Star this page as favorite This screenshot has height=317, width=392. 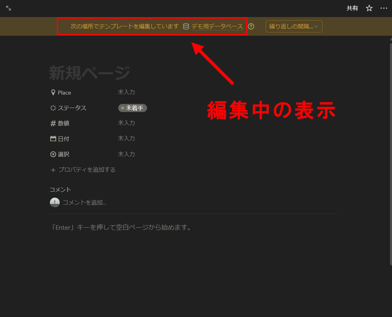pos(369,8)
